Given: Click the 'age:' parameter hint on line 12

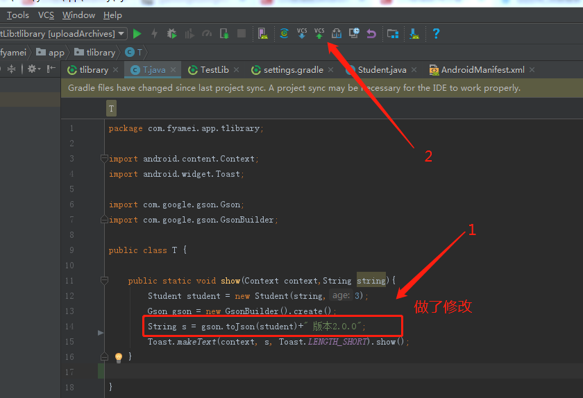Looking at the screenshot, I should (341, 295).
